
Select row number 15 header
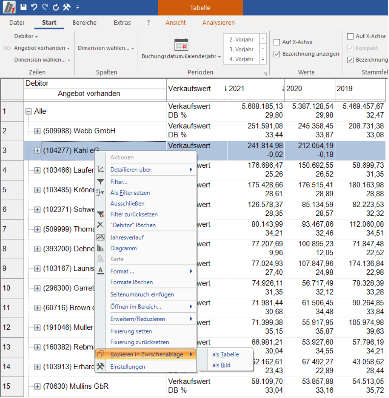click(12, 386)
